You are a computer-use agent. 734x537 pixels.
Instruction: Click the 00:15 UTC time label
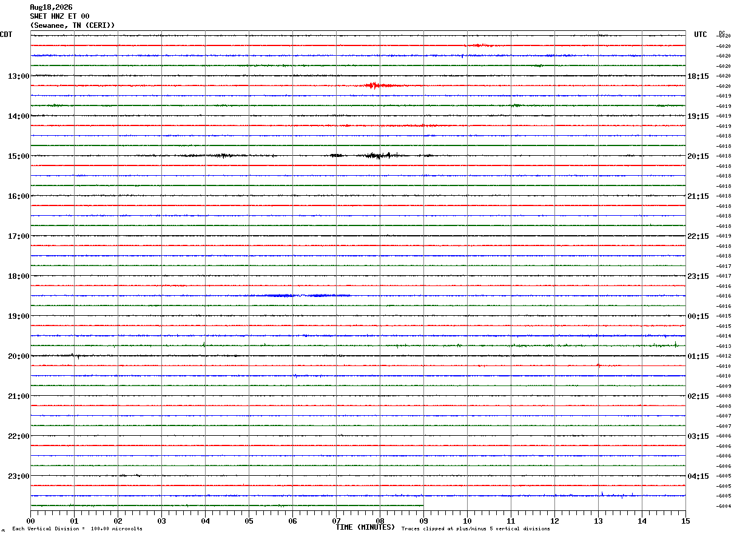(x=698, y=316)
